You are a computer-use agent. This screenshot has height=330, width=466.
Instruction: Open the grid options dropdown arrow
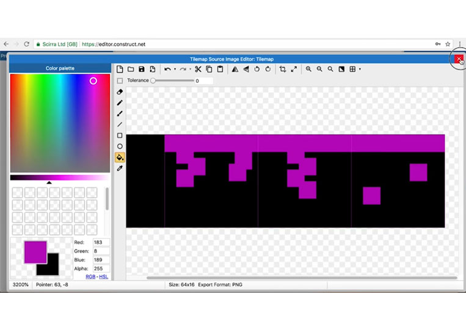click(x=360, y=70)
